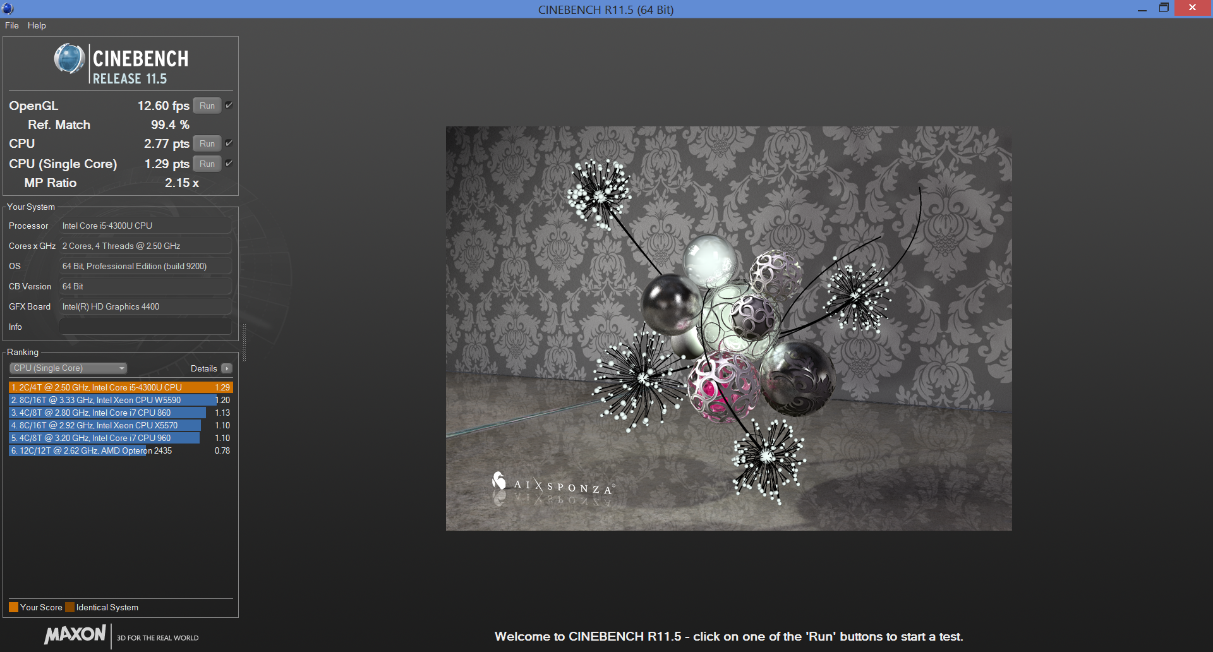Click the Your Score orange swatch
Viewport: 1213px width, 652px height.
tap(13, 607)
